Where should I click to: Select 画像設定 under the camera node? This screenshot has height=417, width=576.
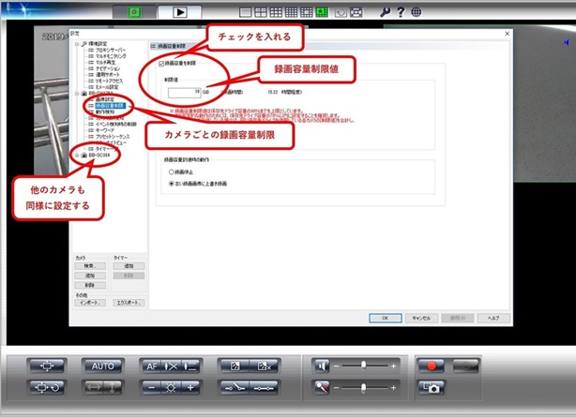point(105,99)
